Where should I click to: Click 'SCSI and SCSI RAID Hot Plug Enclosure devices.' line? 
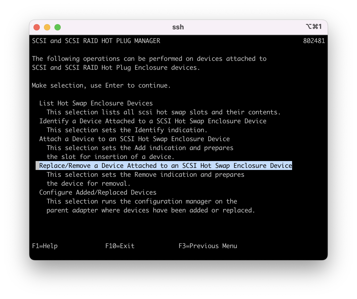click(116, 68)
